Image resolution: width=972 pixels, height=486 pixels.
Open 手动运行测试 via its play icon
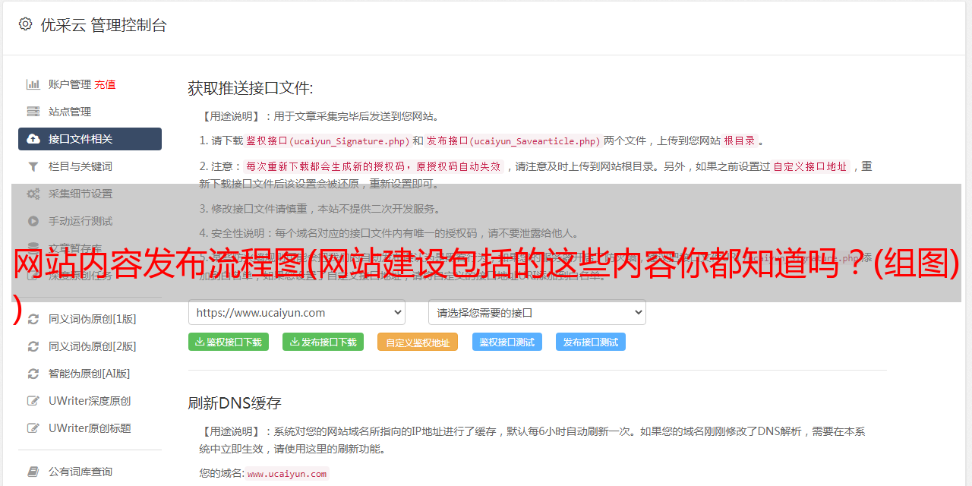33,221
